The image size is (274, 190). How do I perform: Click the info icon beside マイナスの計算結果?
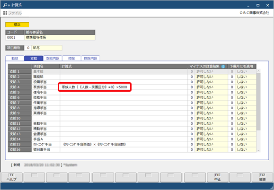[x=223, y=66]
